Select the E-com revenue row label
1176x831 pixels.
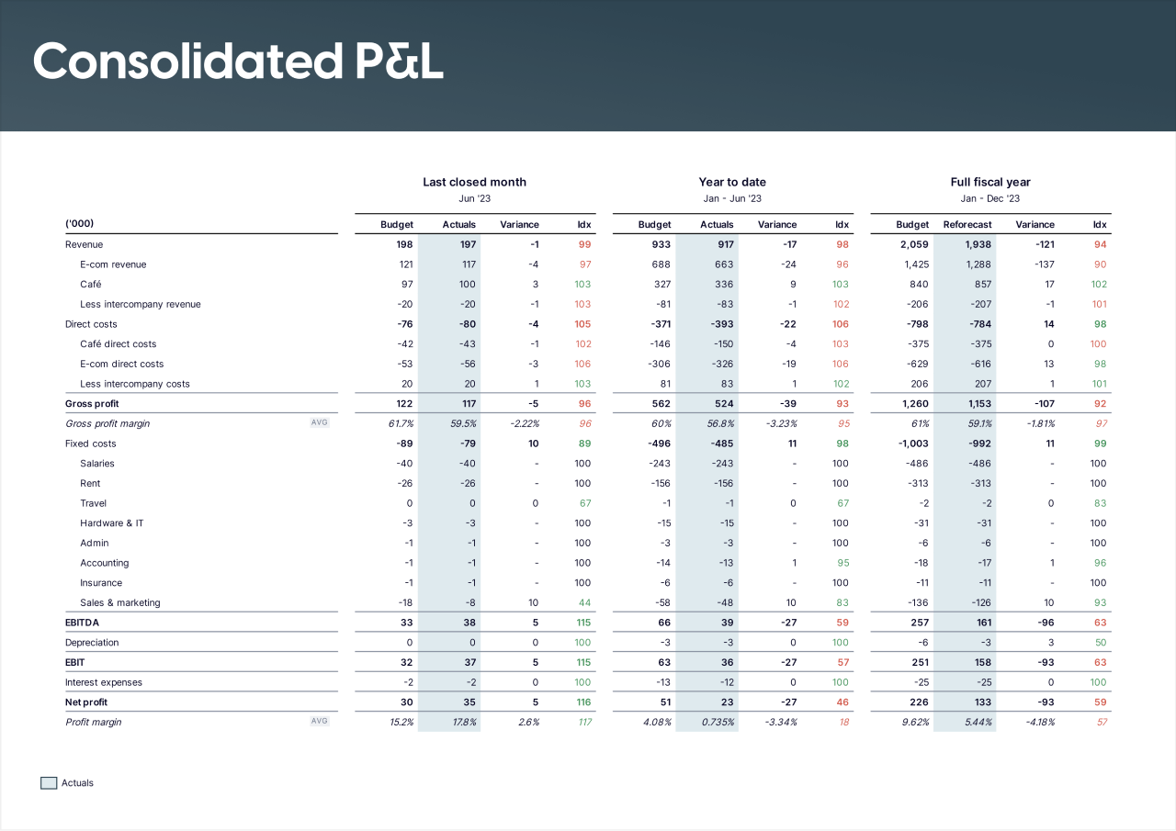pyautogui.click(x=113, y=264)
